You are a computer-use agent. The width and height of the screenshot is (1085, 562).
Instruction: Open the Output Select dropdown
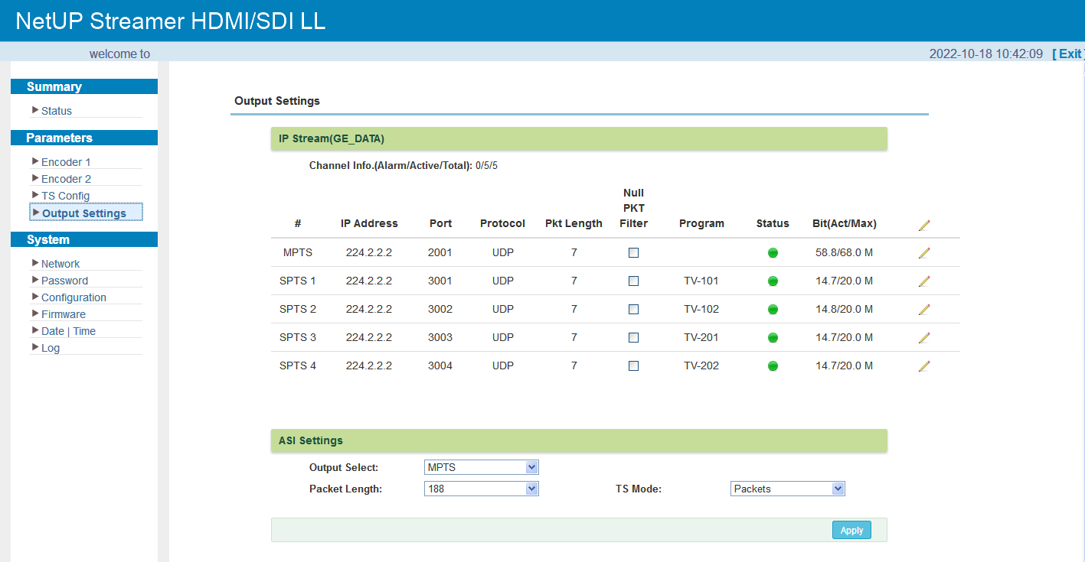(x=482, y=467)
